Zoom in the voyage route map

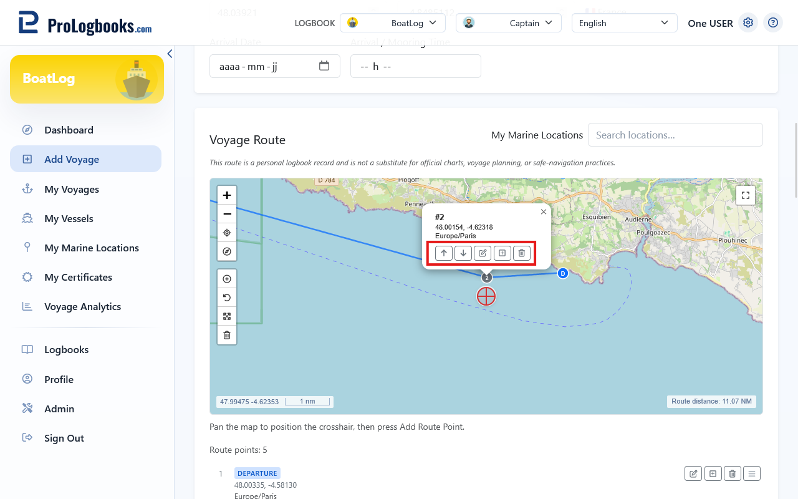click(227, 195)
